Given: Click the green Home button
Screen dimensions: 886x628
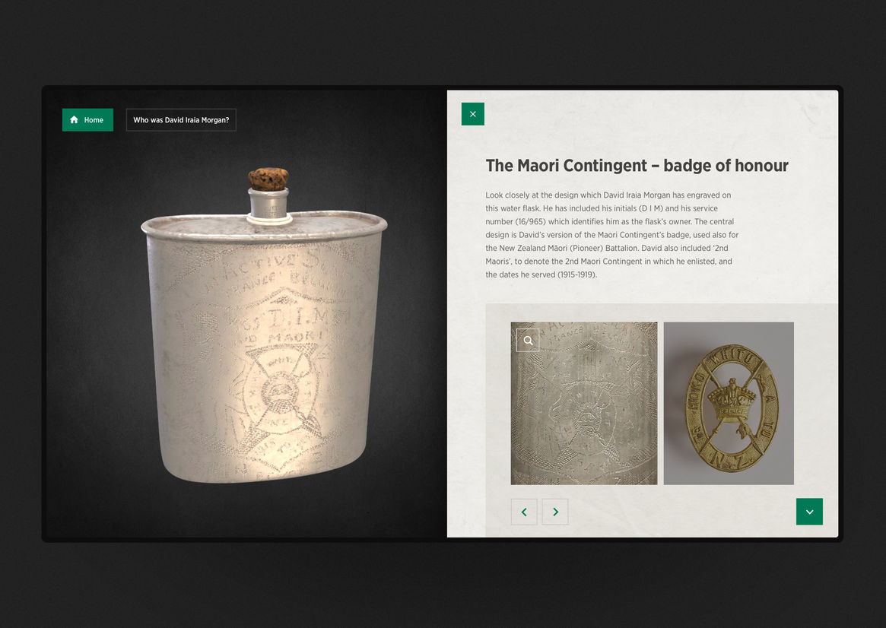Looking at the screenshot, I should point(87,119).
